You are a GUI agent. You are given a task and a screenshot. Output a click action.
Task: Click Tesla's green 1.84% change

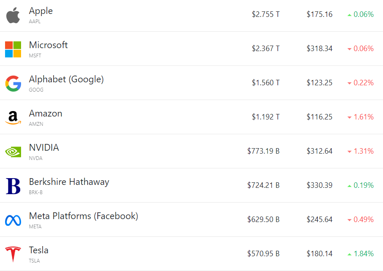tap(363, 254)
